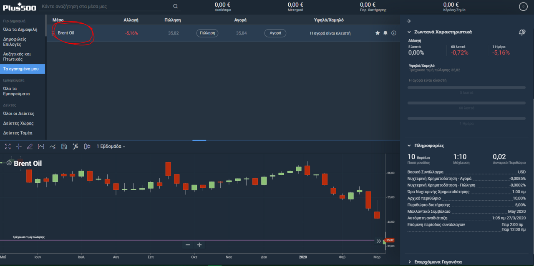Select Τα αγαπημένα μου in the sidebar
The image size is (534, 266).
tap(23, 69)
